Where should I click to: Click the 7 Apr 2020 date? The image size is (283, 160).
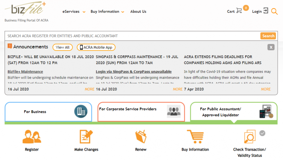click(194, 89)
